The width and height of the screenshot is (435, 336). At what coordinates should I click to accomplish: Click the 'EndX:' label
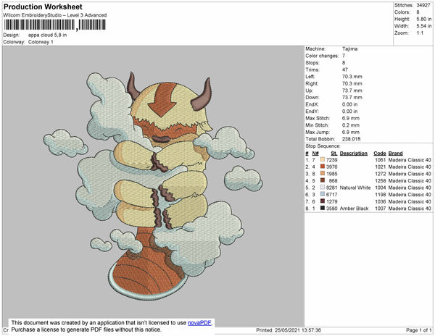coord(312,104)
